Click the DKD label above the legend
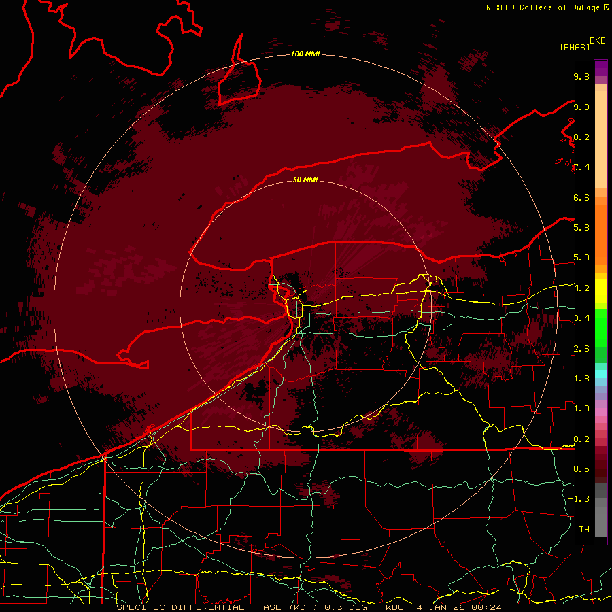Image resolution: width=612 pixels, height=612 pixels. pos(597,41)
